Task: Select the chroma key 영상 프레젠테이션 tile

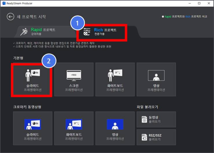Action: pos(115,128)
